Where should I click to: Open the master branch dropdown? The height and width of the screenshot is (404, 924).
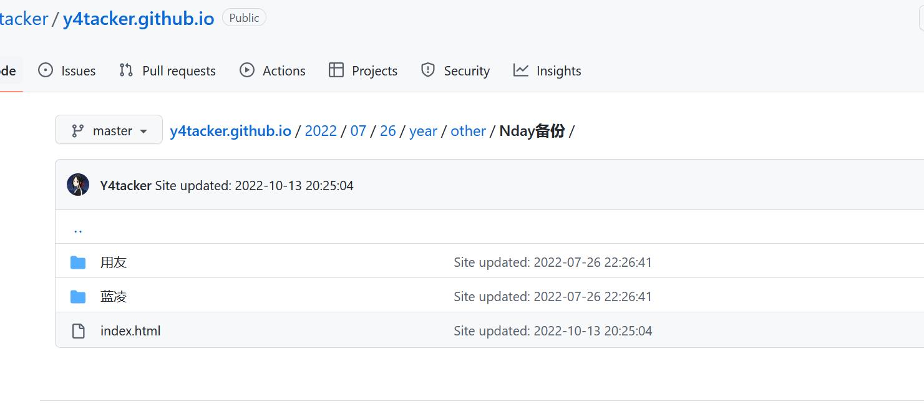click(109, 130)
